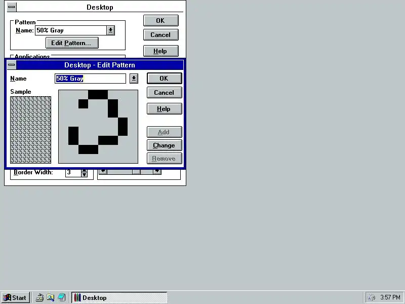Click Cancel in the Desktop window
Image resolution: width=405 pixels, height=304 pixels.
tap(160, 34)
